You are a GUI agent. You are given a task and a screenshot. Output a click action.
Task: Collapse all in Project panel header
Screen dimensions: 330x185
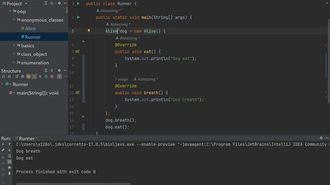tap(52, 3)
